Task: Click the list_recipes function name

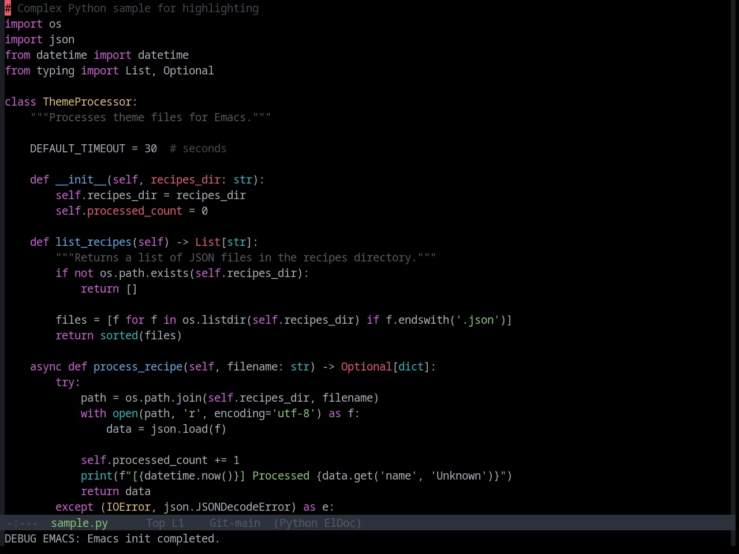Action: click(x=94, y=242)
